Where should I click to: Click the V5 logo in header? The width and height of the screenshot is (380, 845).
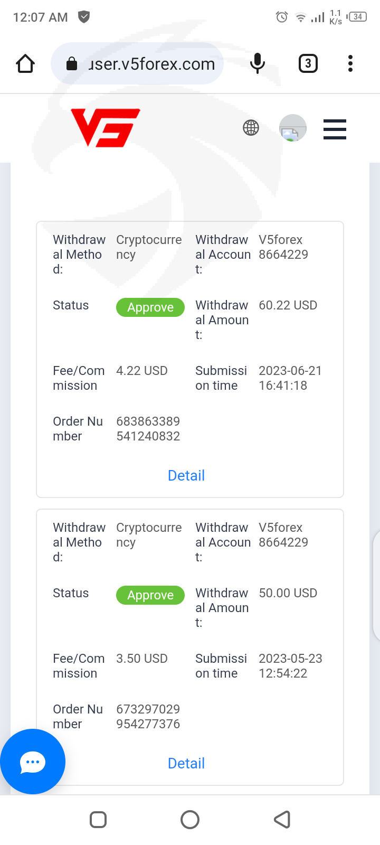[x=106, y=127]
